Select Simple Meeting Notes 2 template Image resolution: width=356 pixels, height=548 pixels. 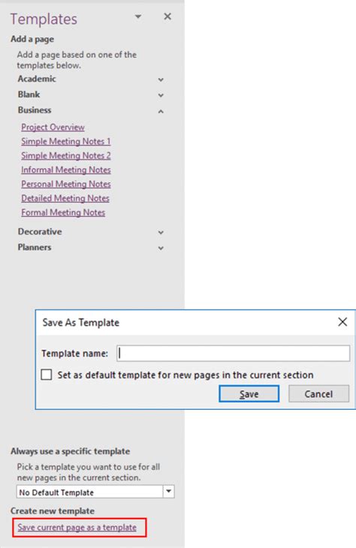(x=66, y=156)
